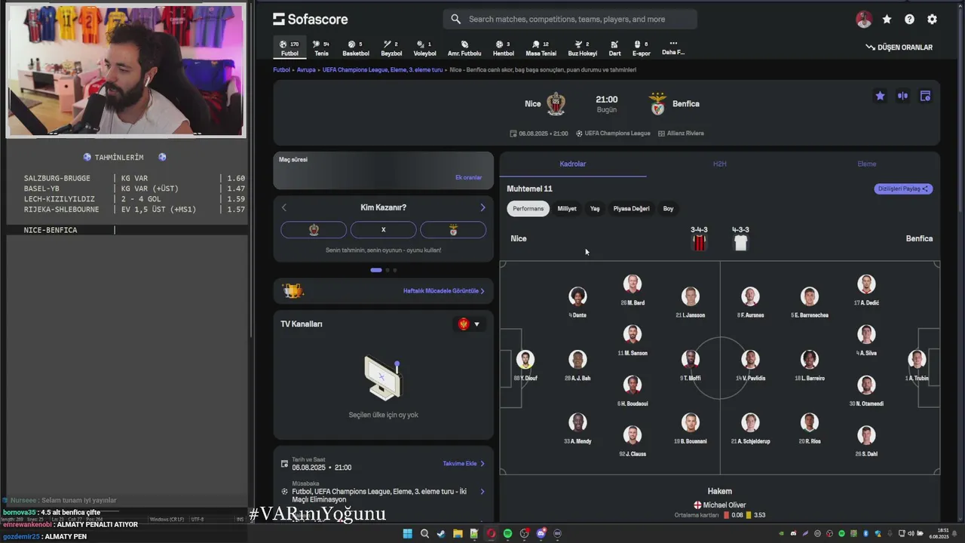
Task: Open the settings gear icon
Action: coord(932,20)
